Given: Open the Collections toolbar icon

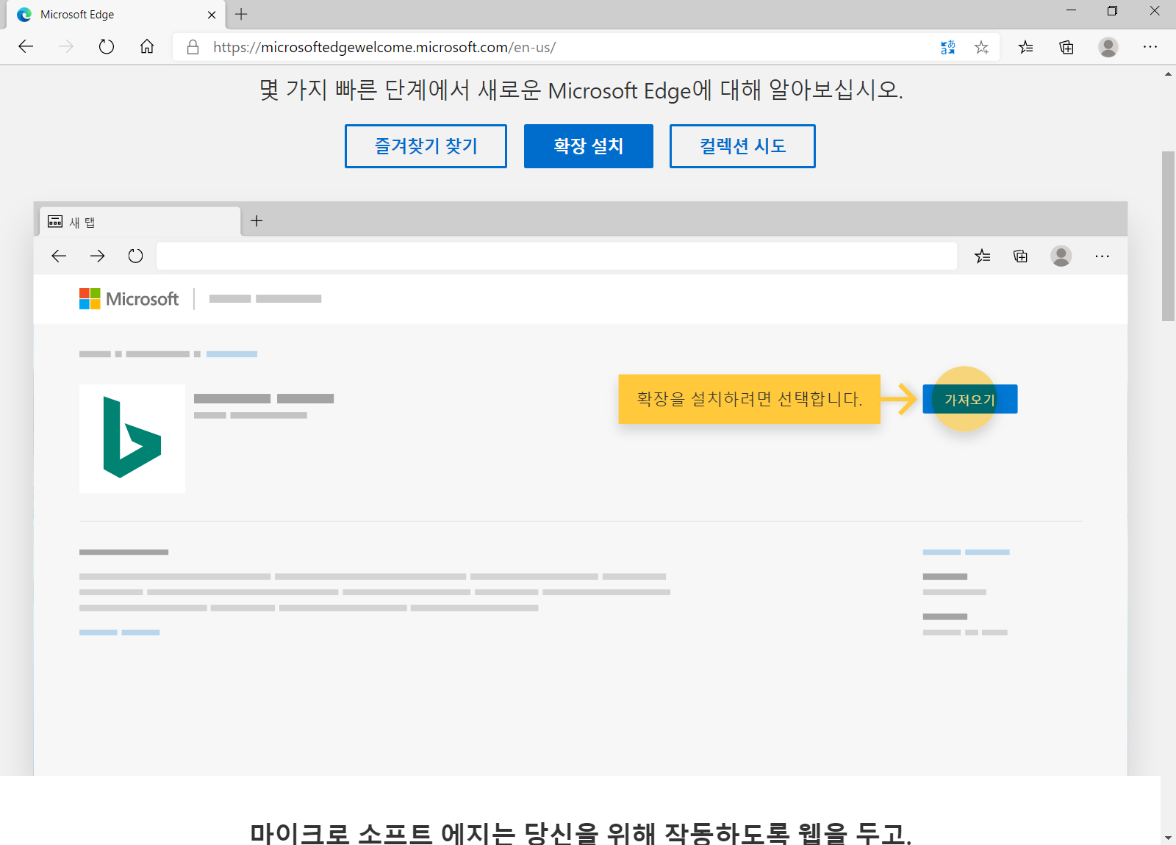Looking at the screenshot, I should 1066,47.
